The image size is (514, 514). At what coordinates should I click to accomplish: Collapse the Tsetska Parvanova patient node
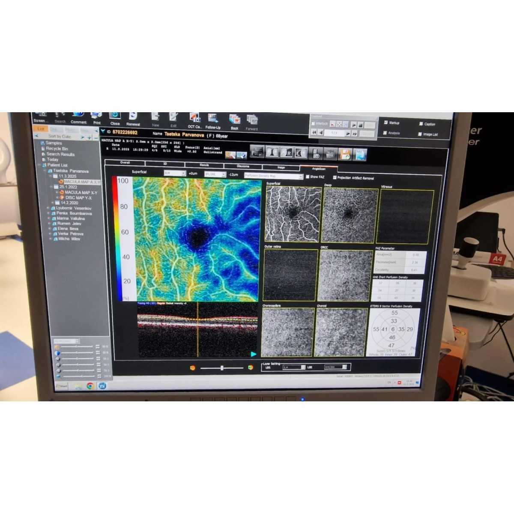coord(45,170)
